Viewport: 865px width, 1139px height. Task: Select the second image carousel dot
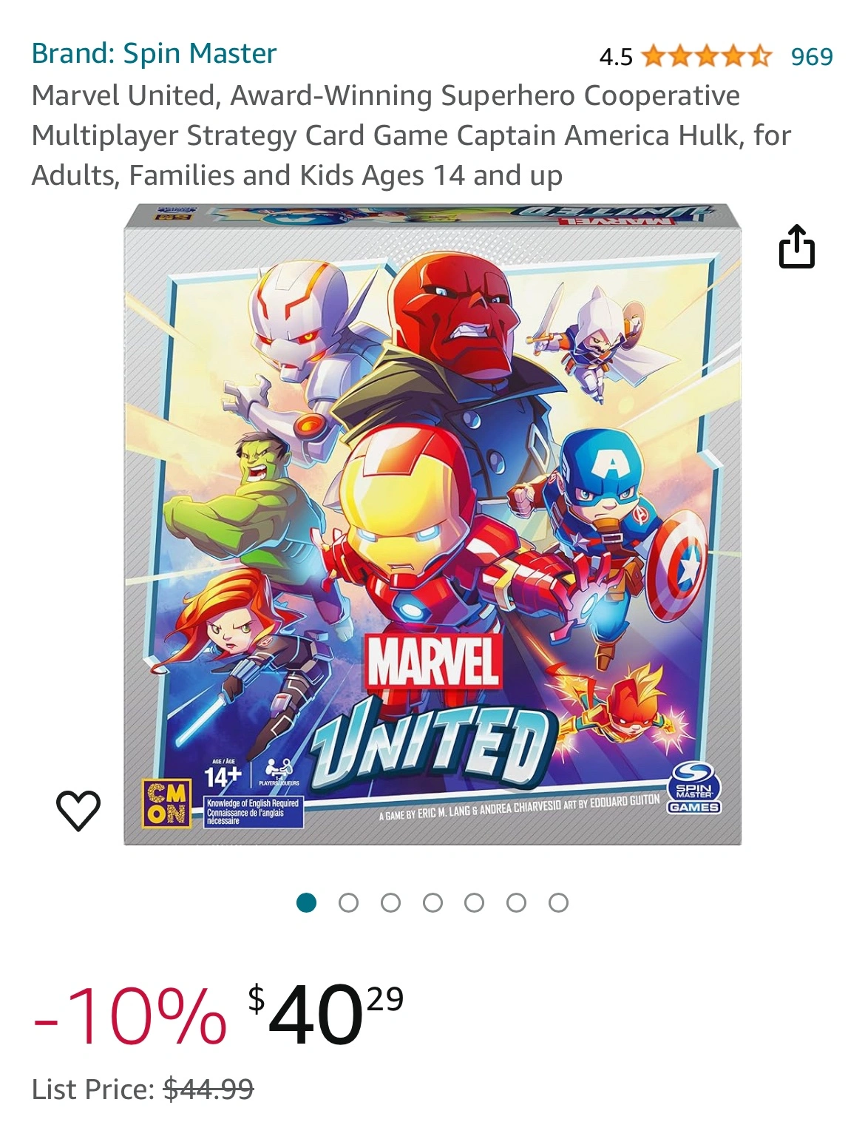(x=348, y=902)
